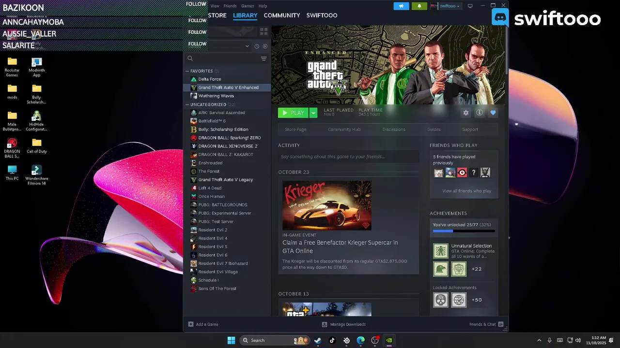This screenshot has height=348, width=620.
Task: Open the Discussions link
Action: point(394,130)
